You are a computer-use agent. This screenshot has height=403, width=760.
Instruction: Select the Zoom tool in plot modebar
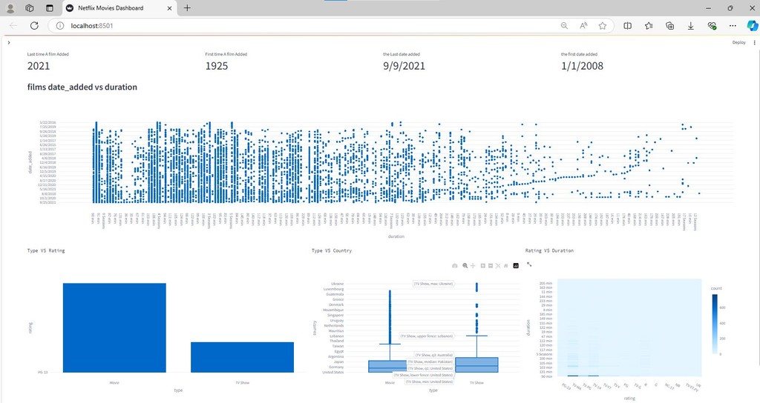click(465, 266)
